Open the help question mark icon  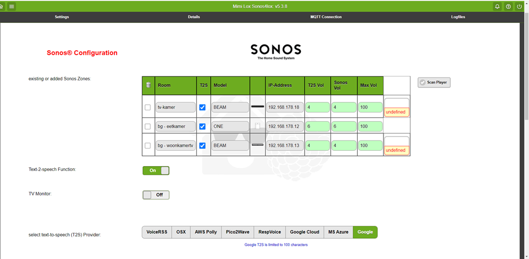(508, 6)
